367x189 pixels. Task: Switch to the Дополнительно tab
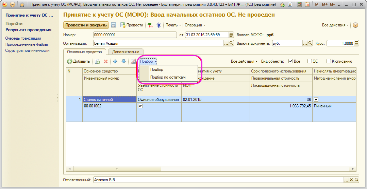coord(126,52)
